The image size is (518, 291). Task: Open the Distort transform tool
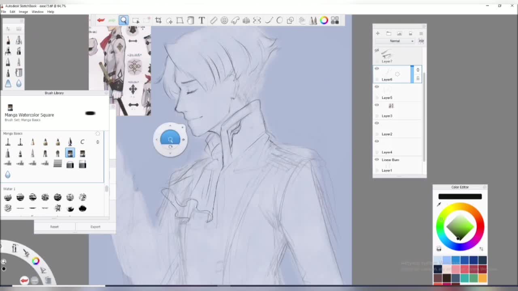tap(180, 20)
